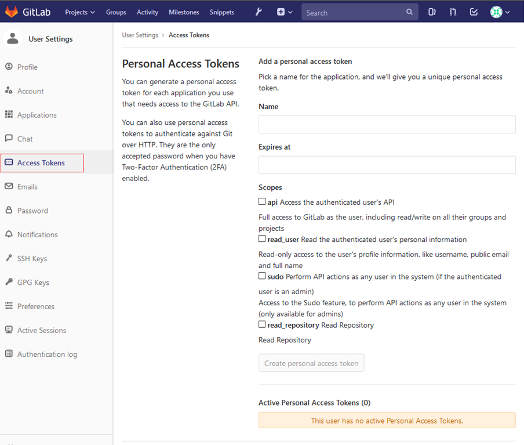
Task: Click the search magnifier icon
Action: tap(409, 12)
